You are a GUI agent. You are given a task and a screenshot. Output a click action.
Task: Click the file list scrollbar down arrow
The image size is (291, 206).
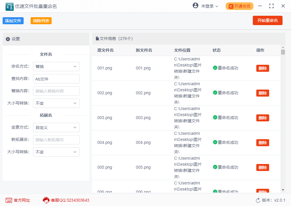pyautogui.click(x=283, y=190)
